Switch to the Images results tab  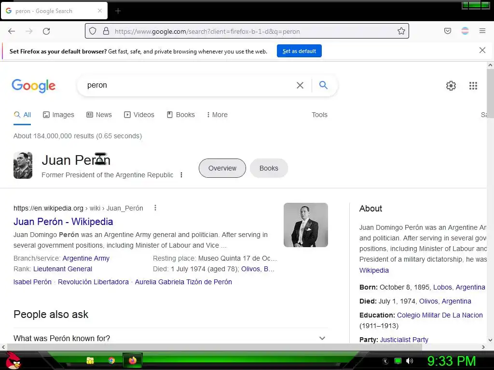[x=58, y=115]
